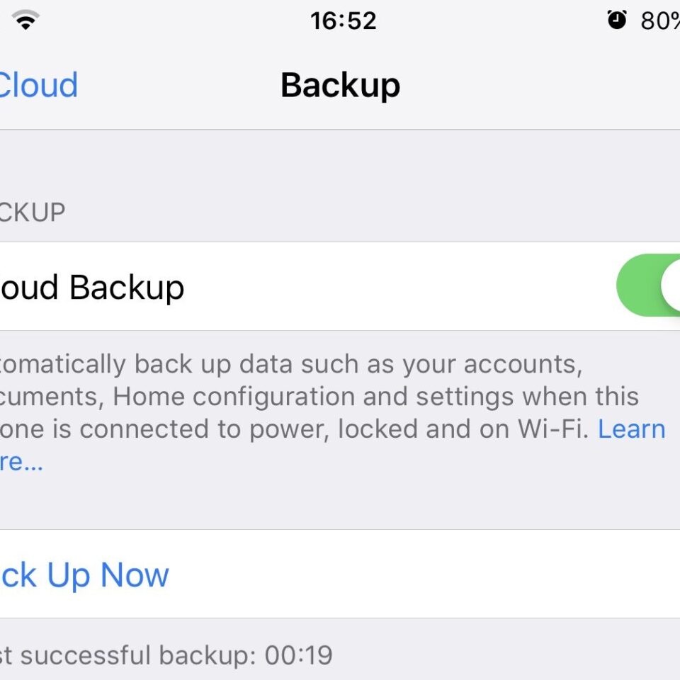The image size is (680, 680).
Task: Tap the Wi-Fi signal status icon
Action: [x=25, y=20]
